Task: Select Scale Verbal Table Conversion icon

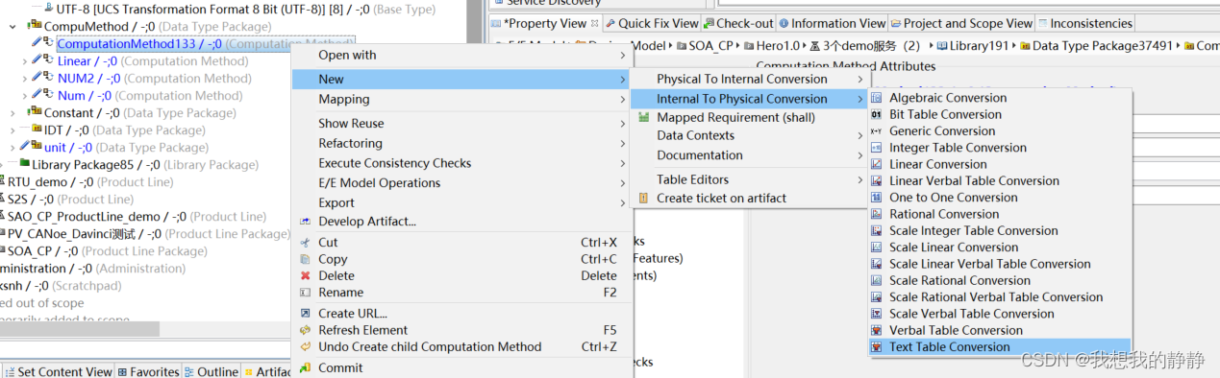Action: pos(876,314)
